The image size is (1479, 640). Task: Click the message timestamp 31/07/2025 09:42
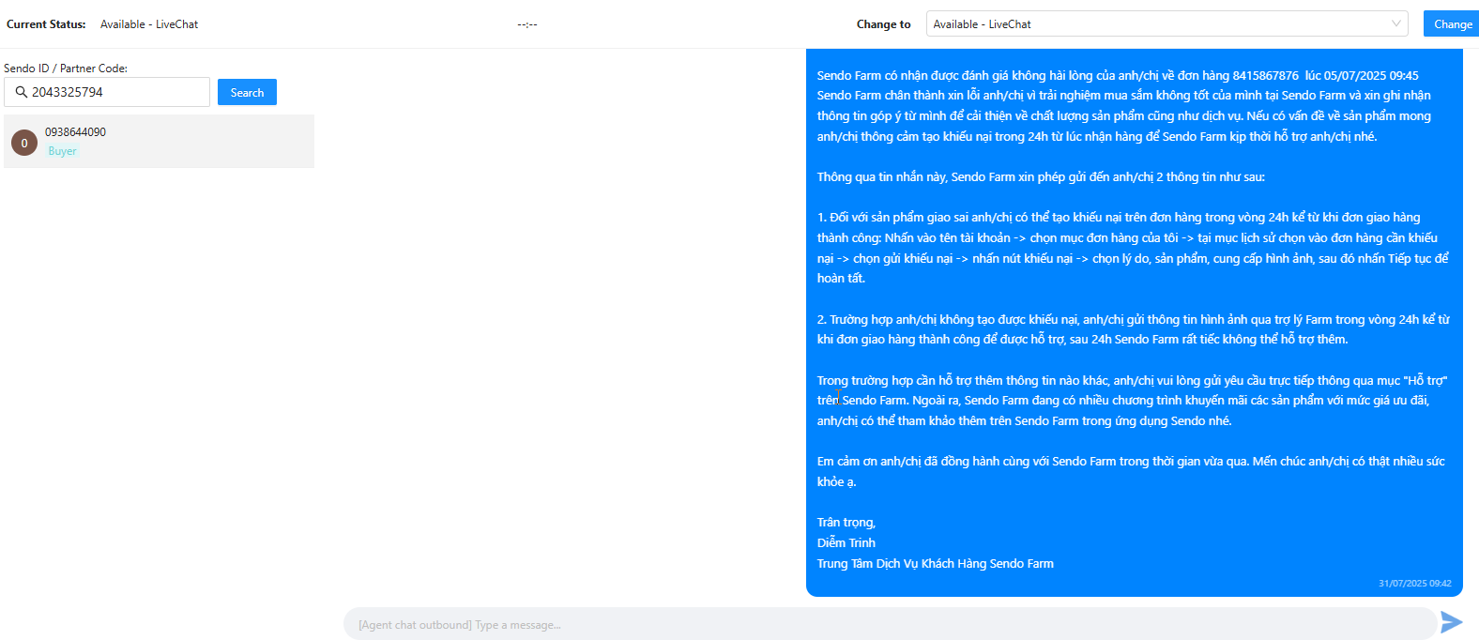(x=1414, y=584)
